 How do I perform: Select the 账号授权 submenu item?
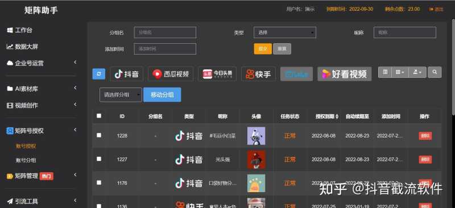tap(26, 146)
